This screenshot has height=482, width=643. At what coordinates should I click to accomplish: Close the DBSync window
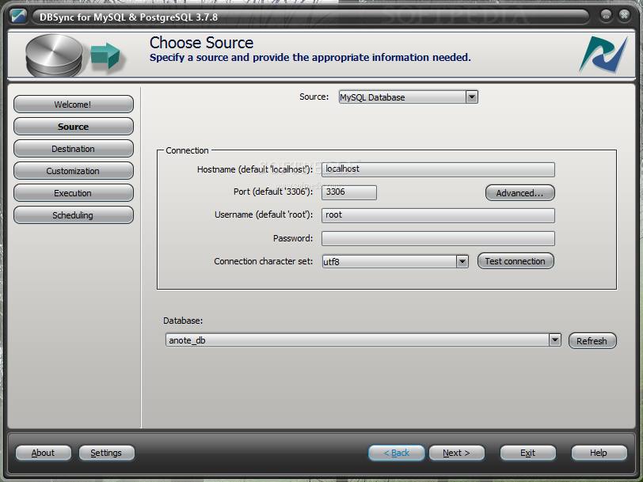tap(624, 16)
